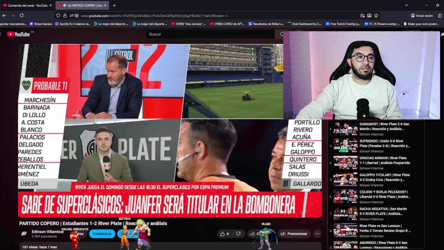The image size is (444, 250).
Task: Open the three-dot more actions menu
Action: click(317, 234)
